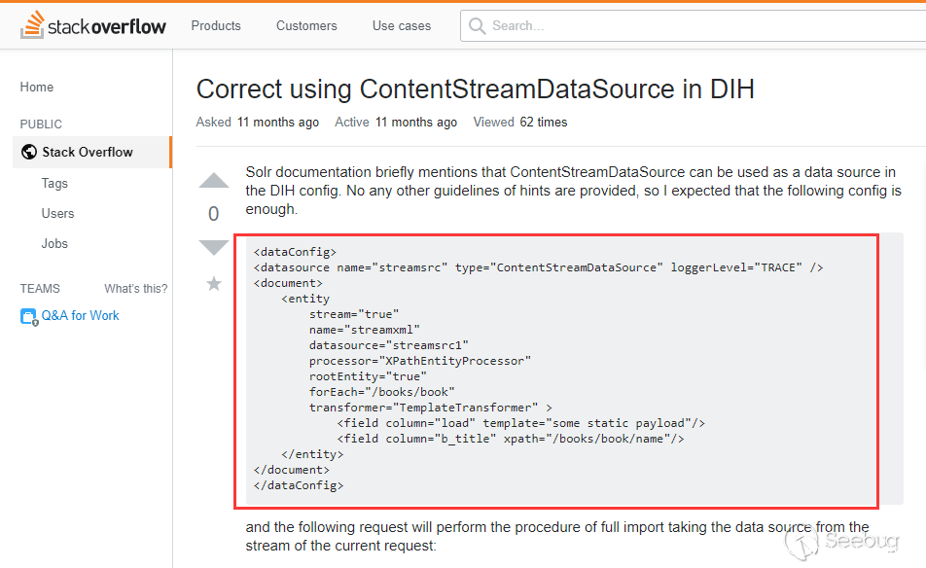Open Tags page in sidebar

54,183
